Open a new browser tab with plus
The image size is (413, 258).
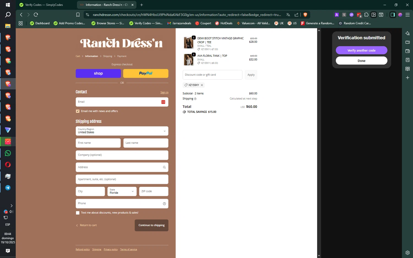[x=142, y=5]
